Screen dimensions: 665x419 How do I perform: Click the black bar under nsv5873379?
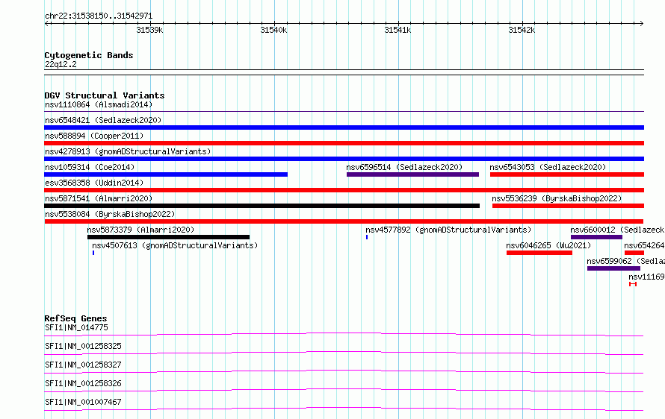point(168,237)
